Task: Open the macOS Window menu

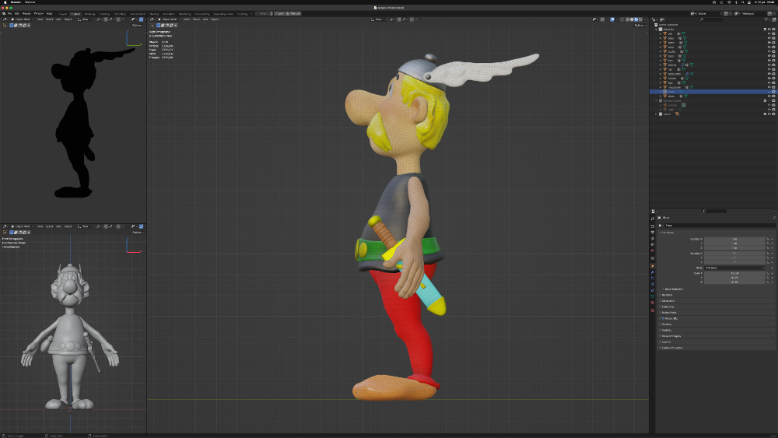Action: coord(30,2)
